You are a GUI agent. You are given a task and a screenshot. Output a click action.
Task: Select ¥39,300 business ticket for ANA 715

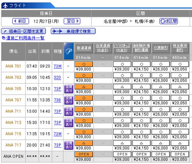(x=122, y=132)
